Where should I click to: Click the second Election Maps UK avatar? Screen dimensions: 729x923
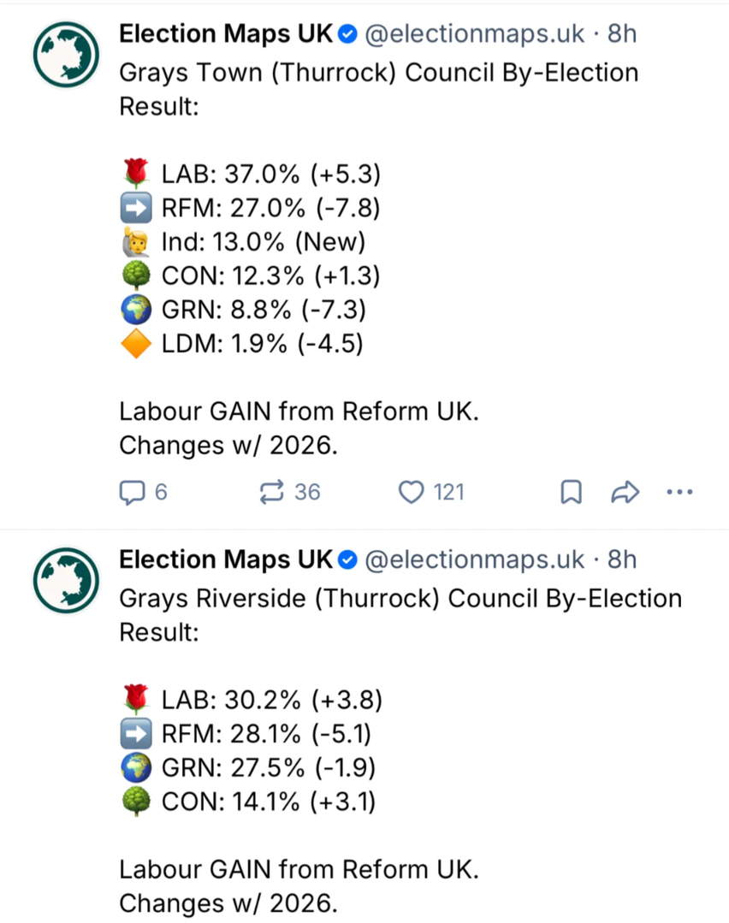point(67,581)
